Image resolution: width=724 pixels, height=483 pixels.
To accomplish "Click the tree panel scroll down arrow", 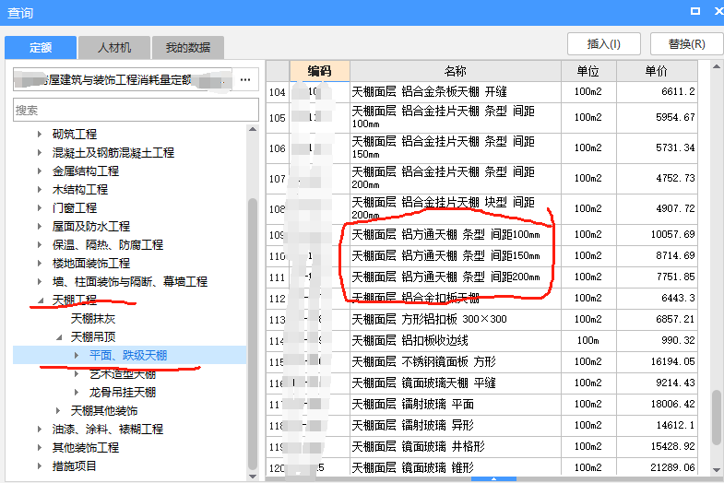I will pyautogui.click(x=253, y=476).
